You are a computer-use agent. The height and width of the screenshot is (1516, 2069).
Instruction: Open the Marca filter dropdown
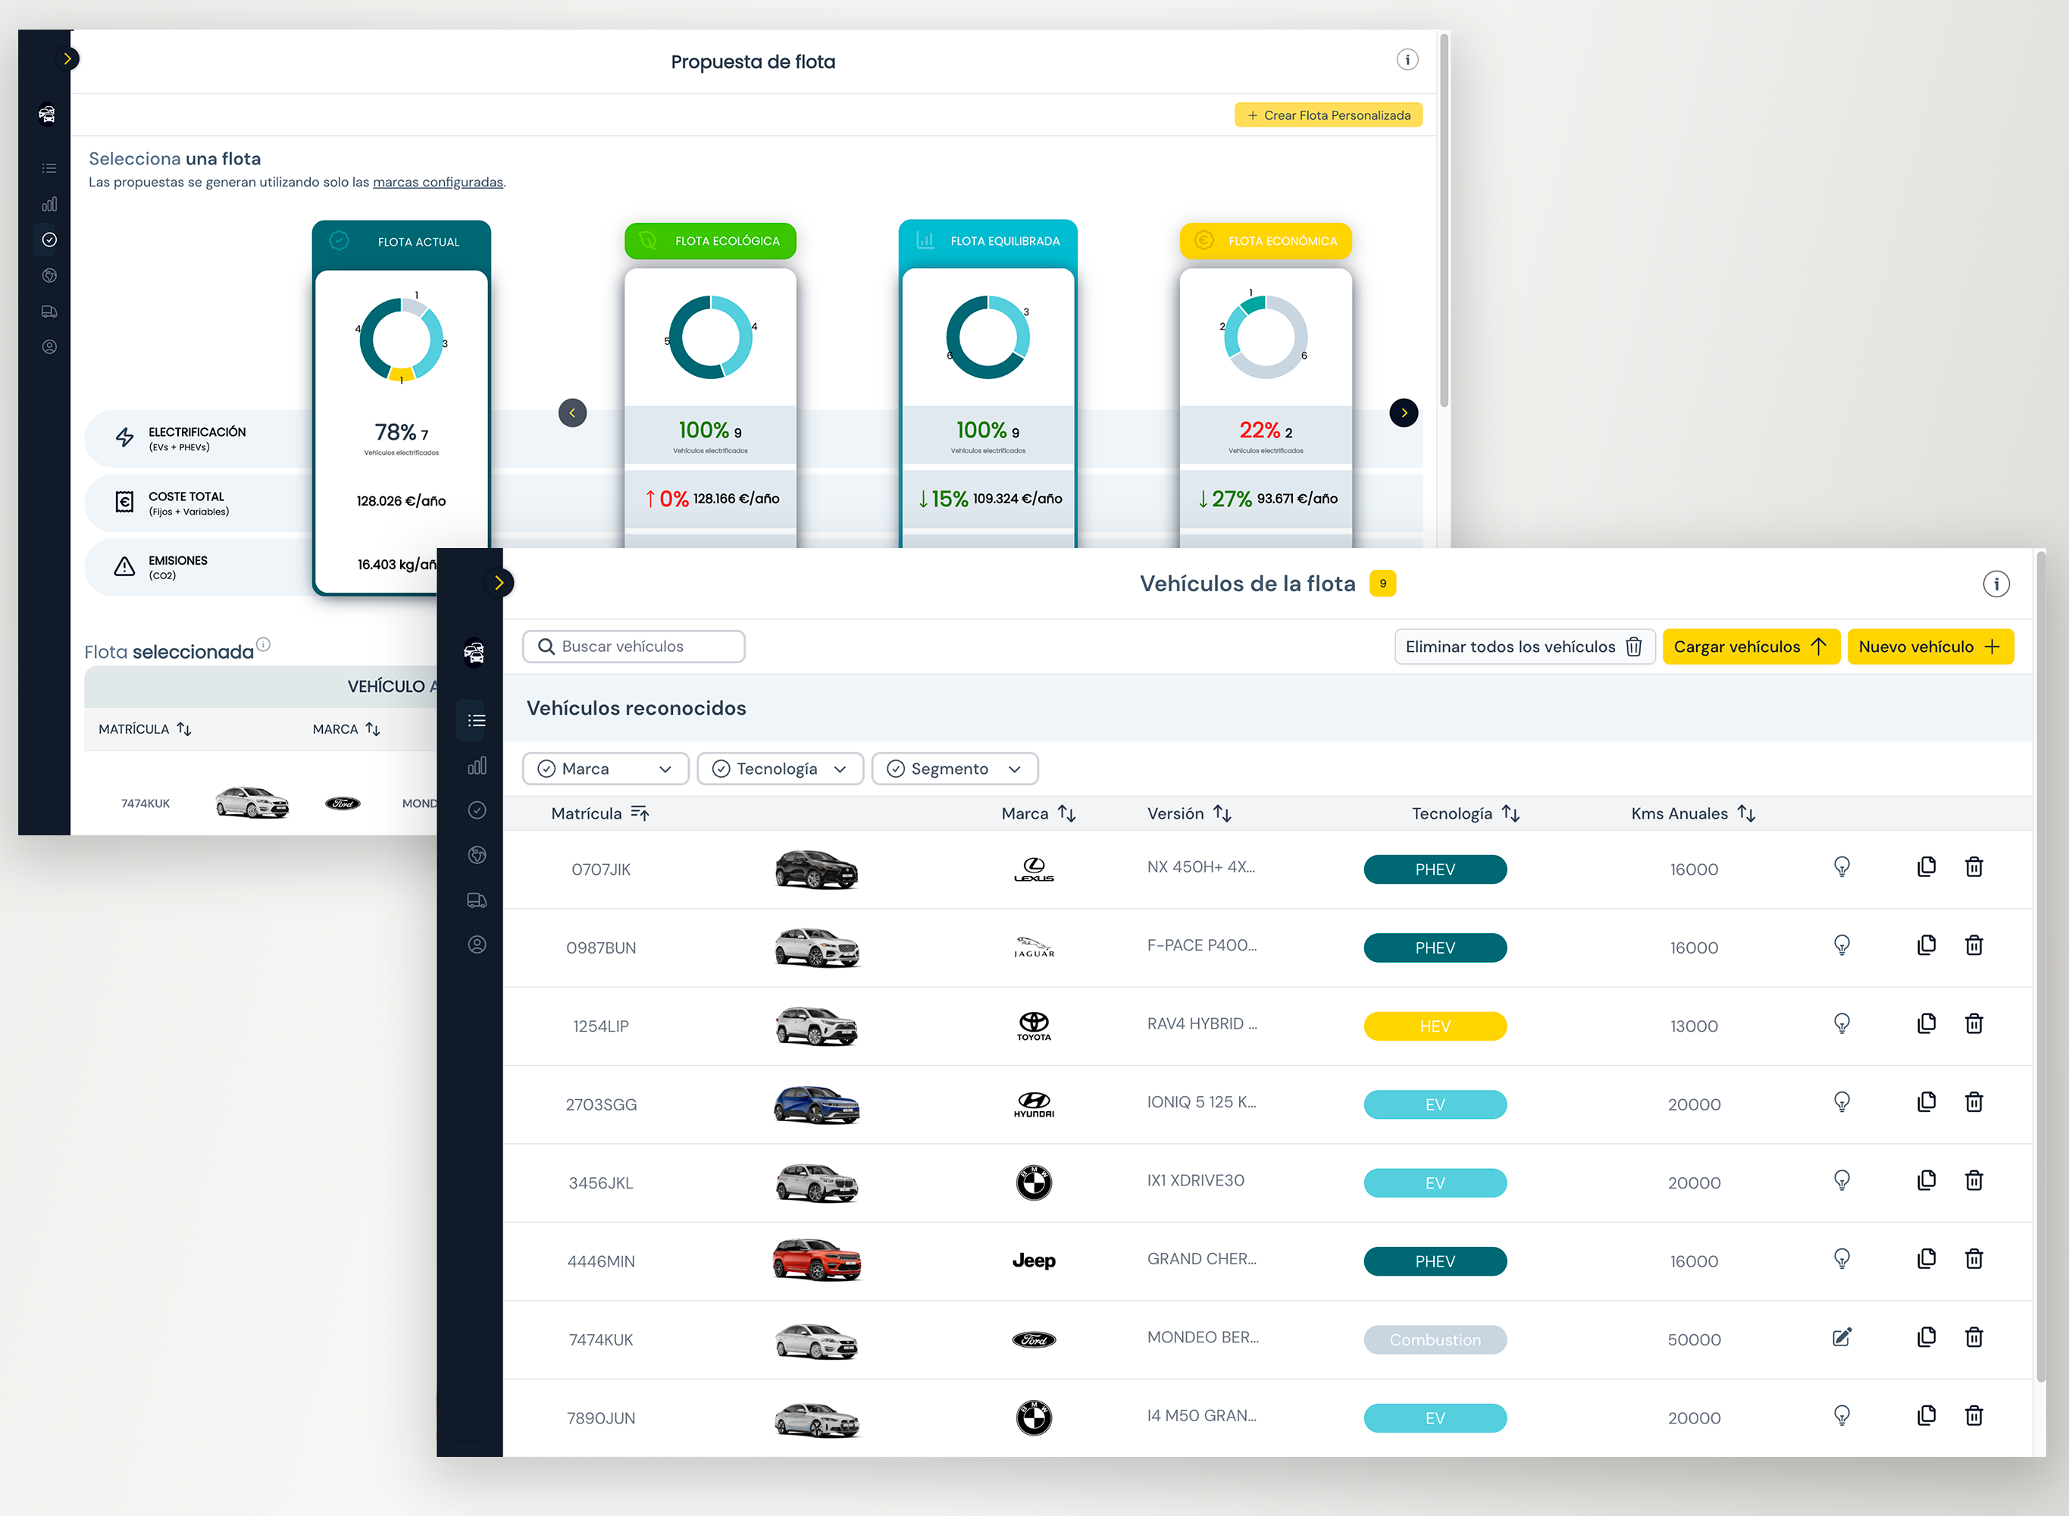tap(606, 769)
